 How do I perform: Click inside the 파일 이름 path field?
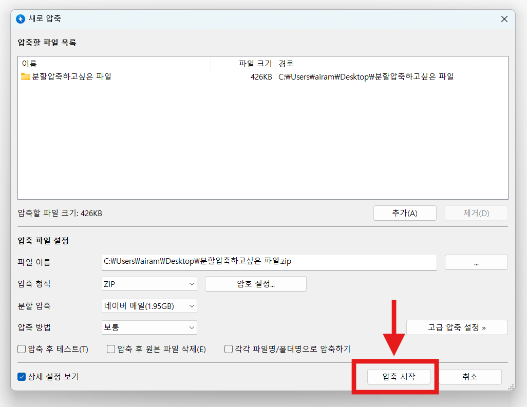(x=267, y=262)
